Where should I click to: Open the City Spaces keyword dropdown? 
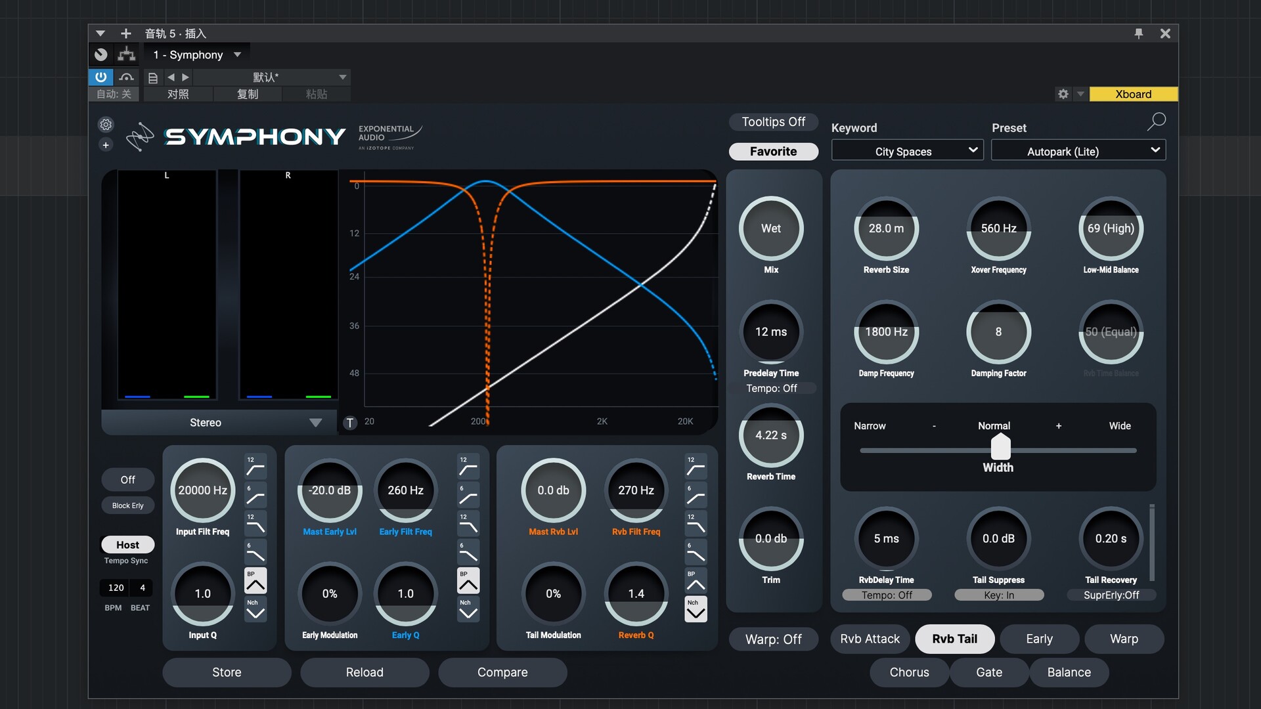(x=907, y=151)
